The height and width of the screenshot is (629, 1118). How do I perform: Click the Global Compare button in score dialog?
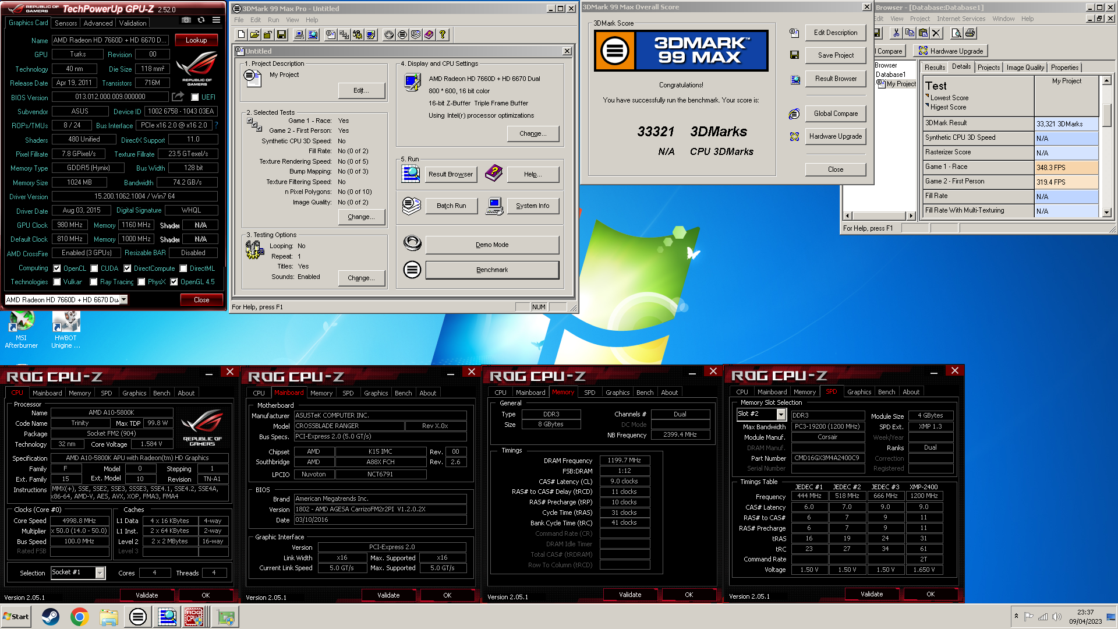tap(836, 114)
